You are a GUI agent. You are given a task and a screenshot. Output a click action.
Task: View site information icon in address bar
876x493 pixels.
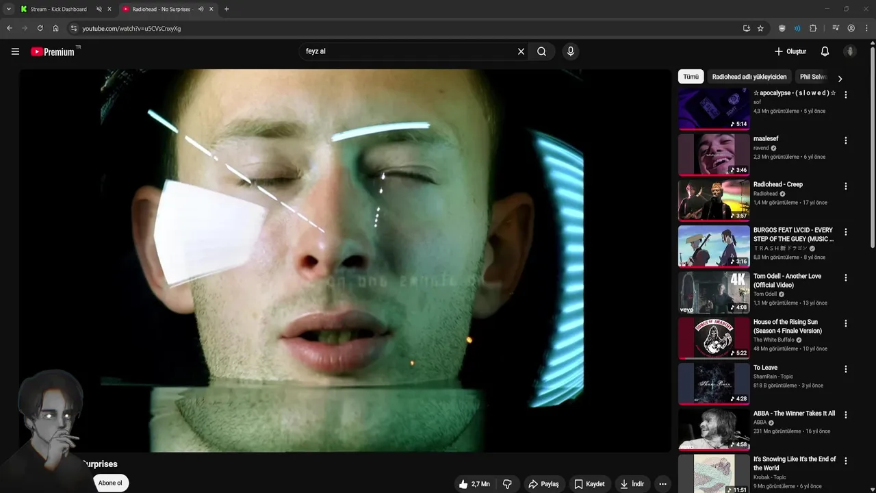pyautogui.click(x=74, y=29)
